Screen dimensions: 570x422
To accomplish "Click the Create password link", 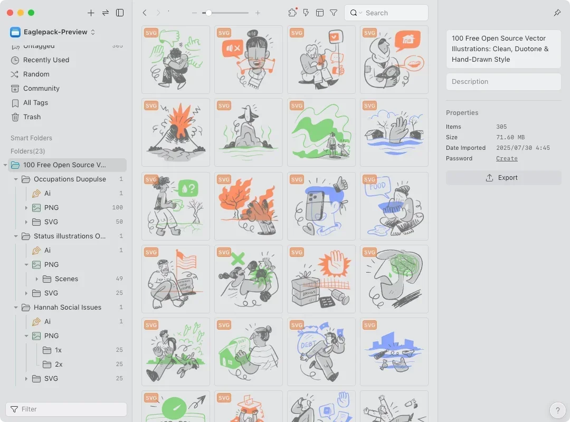I will pyautogui.click(x=507, y=158).
